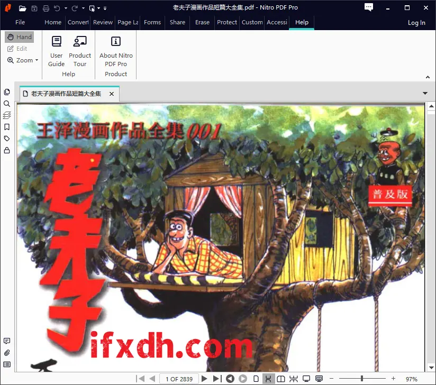
Task: Open the Zoom dropdown in the left panel
Action: point(22,60)
